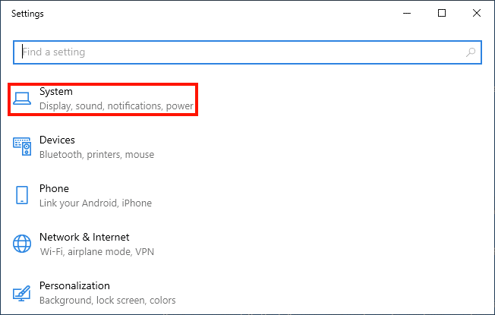Go to Network & Internet settings

84,238
